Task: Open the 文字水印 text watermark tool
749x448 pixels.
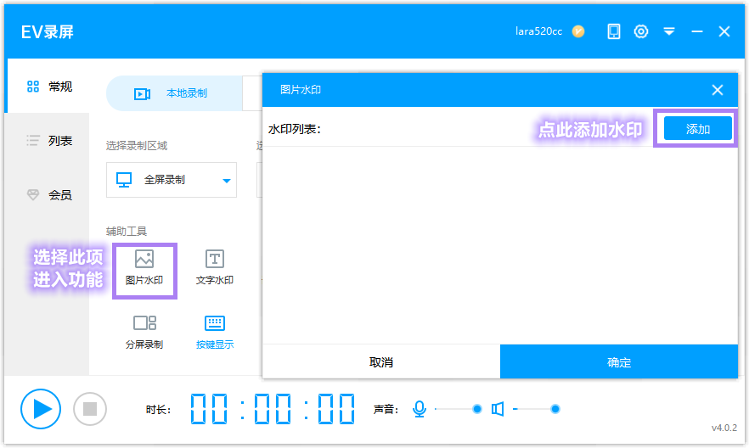Action: (x=215, y=268)
